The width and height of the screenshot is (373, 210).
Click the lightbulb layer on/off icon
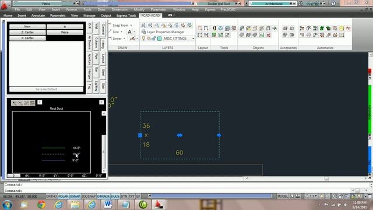(143, 38)
